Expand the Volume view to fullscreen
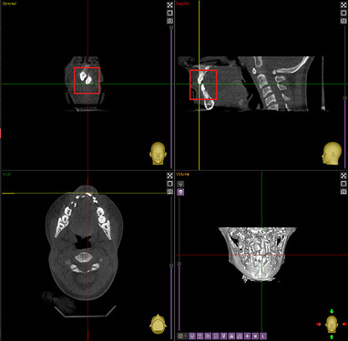 point(343,176)
